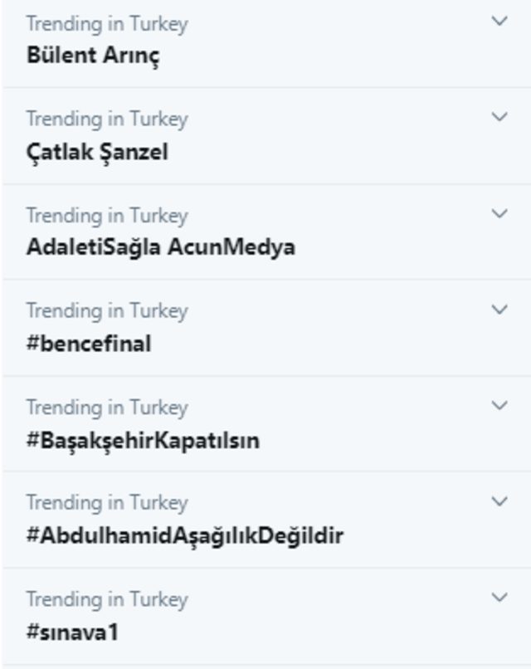
Task: Click 'Trending in Turkey' label above #bencefinal
Action: click(x=107, y=311)
